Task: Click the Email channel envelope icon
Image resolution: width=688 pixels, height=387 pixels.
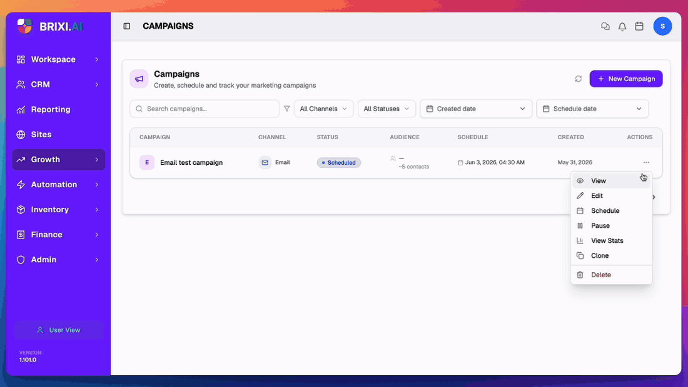Action: point(265,162)
